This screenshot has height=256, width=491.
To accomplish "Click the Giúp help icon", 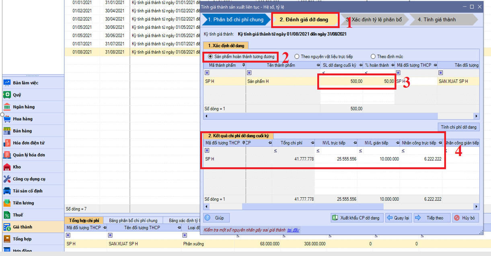I will [x=207, y=218].
